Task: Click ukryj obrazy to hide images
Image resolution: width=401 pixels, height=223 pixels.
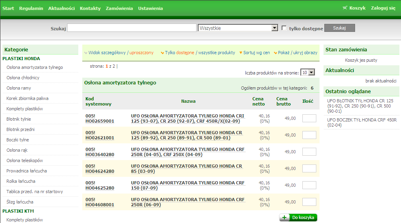Action: tap(305, 53)
